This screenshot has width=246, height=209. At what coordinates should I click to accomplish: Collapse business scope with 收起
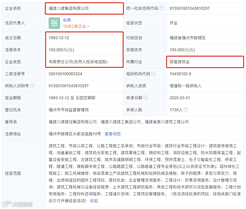94,201
